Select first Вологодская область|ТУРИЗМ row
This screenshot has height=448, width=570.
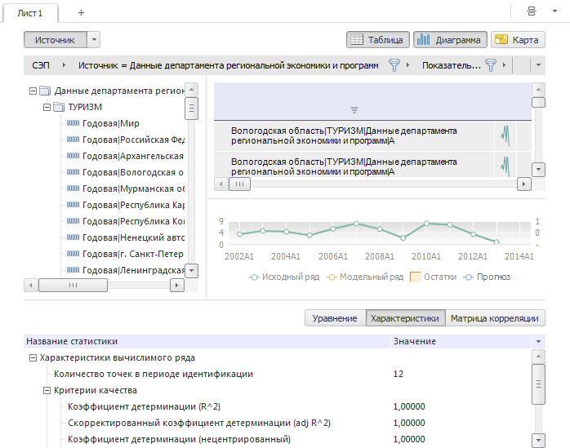(x=354, y=136)
